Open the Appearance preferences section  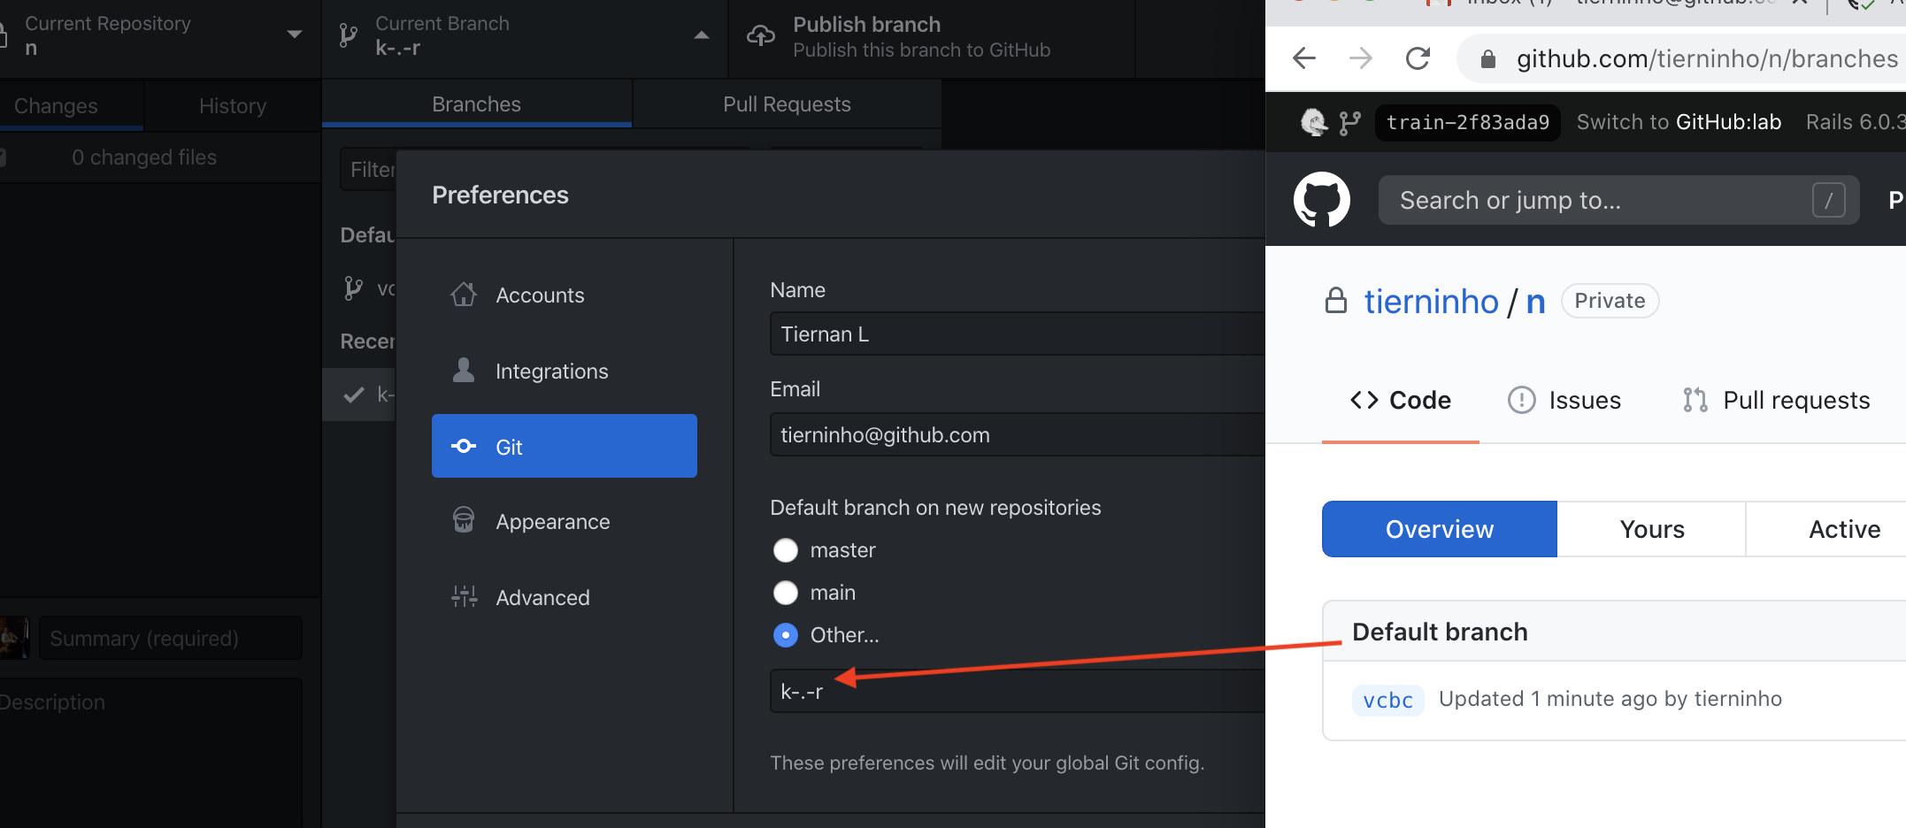[x=564, y=522]
